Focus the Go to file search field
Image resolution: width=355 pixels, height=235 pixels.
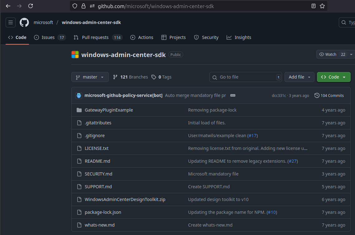[x=245, y=77]
